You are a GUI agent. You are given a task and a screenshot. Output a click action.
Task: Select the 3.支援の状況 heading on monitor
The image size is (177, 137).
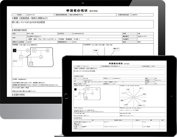coord(18,95)
